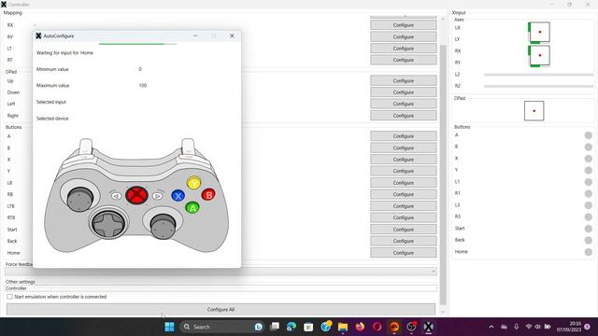Click Configure for DPad Up
The height and width of the screenshot is (336, 598).
[404, 81]
